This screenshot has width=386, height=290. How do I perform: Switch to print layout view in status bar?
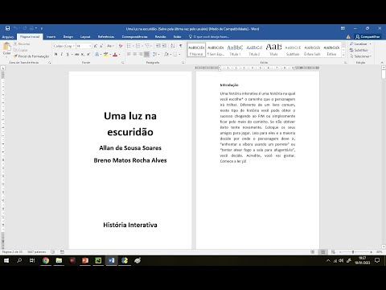point(323,252)
